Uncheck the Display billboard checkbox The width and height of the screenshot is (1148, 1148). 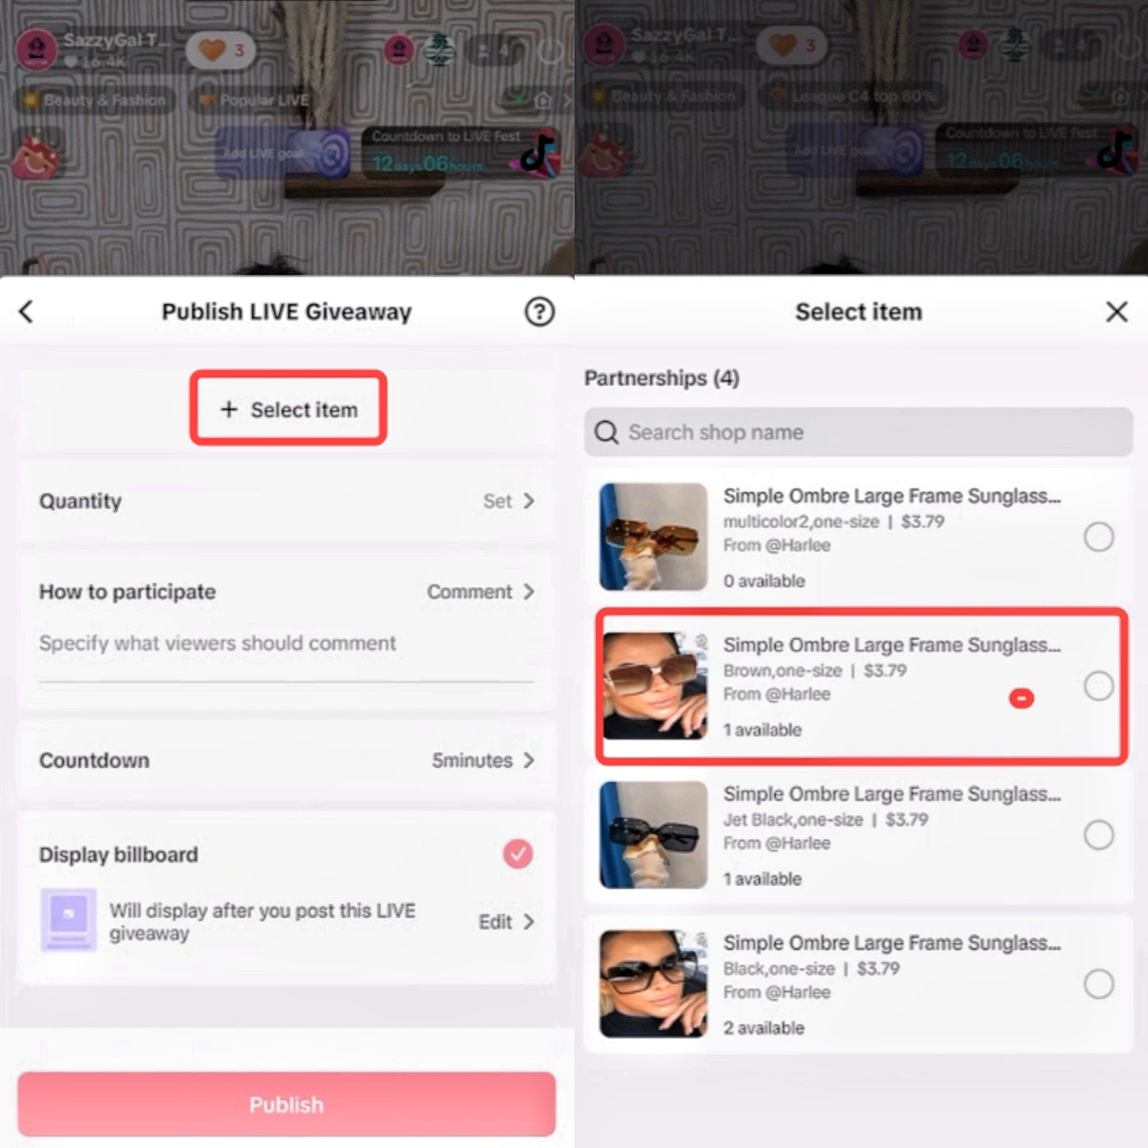(517, 854)
